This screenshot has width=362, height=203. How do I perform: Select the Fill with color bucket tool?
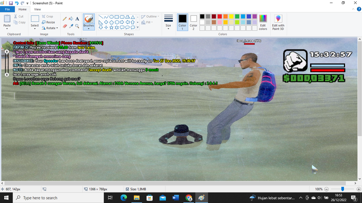point(71,19)
